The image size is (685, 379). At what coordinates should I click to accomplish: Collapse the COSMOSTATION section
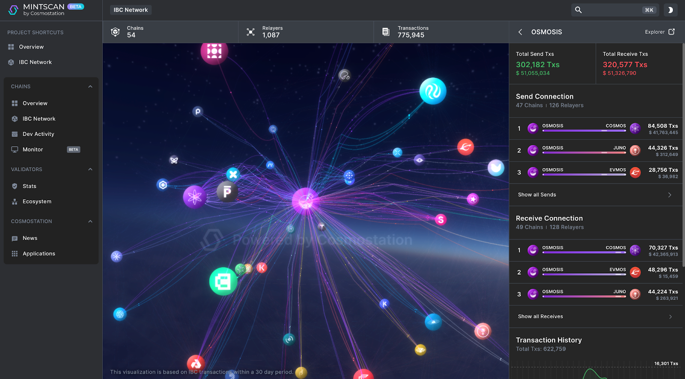tap(90, 222)
